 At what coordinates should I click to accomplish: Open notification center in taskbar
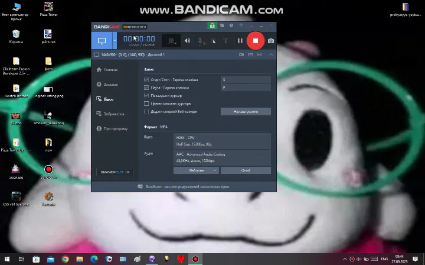[415, 259]
